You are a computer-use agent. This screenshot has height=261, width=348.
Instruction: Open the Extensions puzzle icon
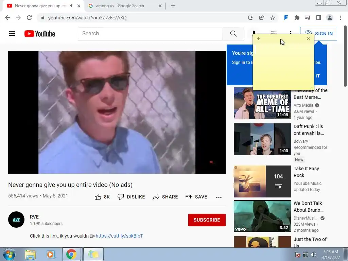297,18
